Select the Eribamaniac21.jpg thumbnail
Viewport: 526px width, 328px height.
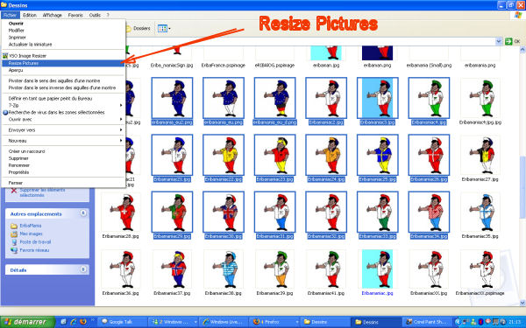[172, 155]
